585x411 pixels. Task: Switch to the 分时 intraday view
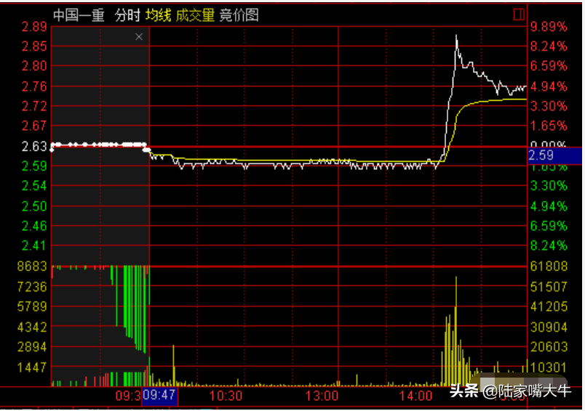click(x=127, y=15)
